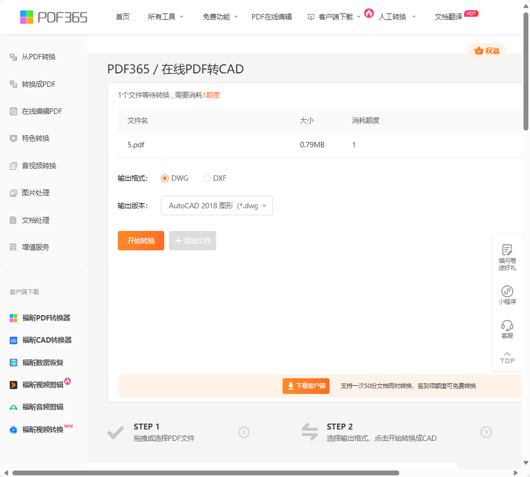The height and width of the screenshot is (477, 530).
Task: Click the scrollbar right arrow
Action: tap(515, 473)
